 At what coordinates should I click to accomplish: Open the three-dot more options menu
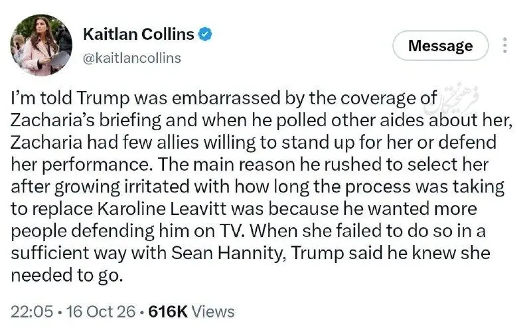[504, 45]
